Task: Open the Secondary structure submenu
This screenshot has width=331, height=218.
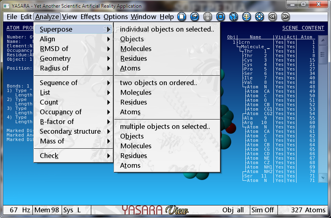Action: (73, 131)
